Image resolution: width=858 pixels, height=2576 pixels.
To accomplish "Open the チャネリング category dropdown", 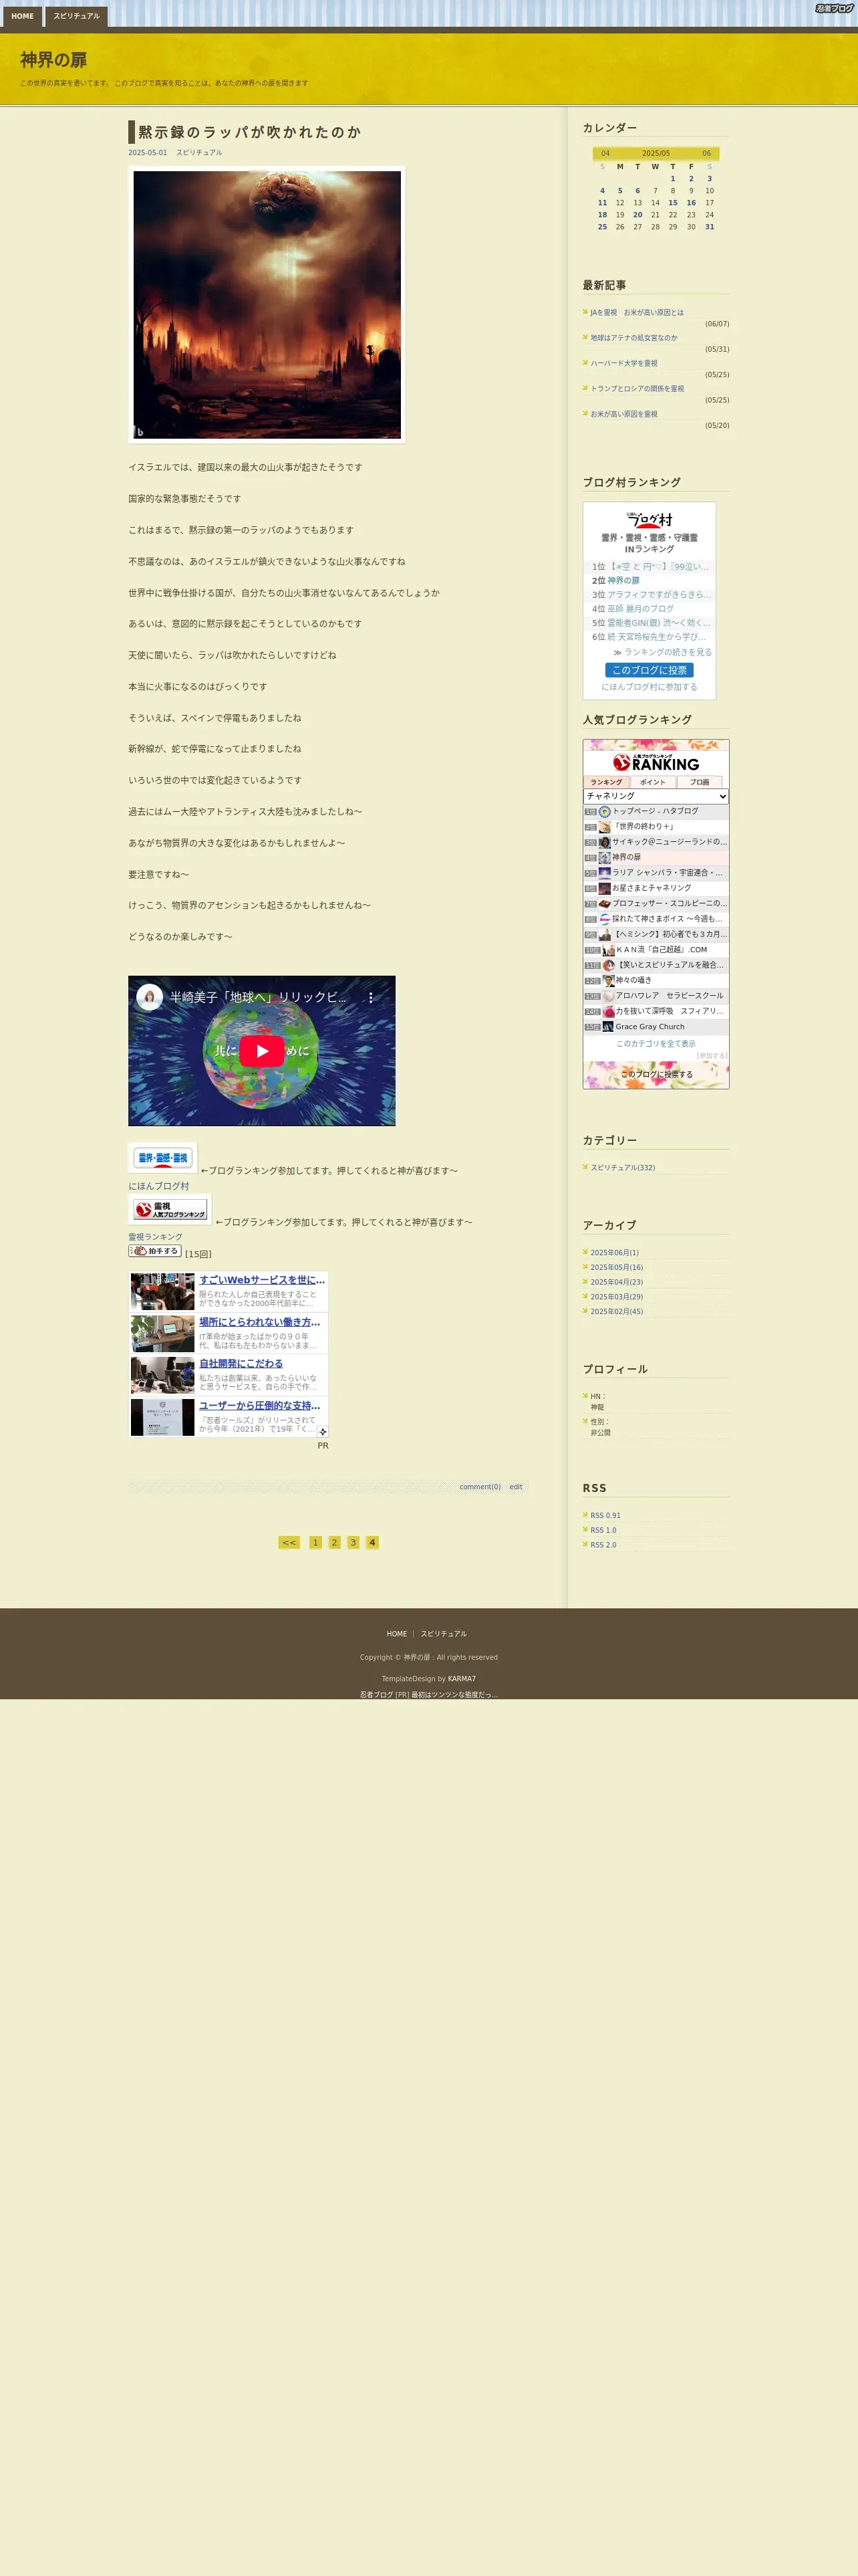I will pos(656,796).
